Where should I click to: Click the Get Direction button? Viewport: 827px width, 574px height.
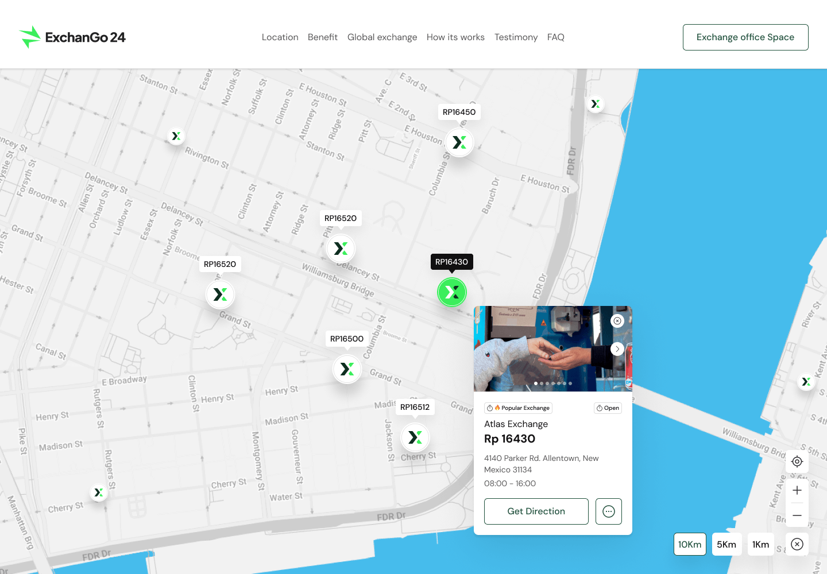pos(536,511)
